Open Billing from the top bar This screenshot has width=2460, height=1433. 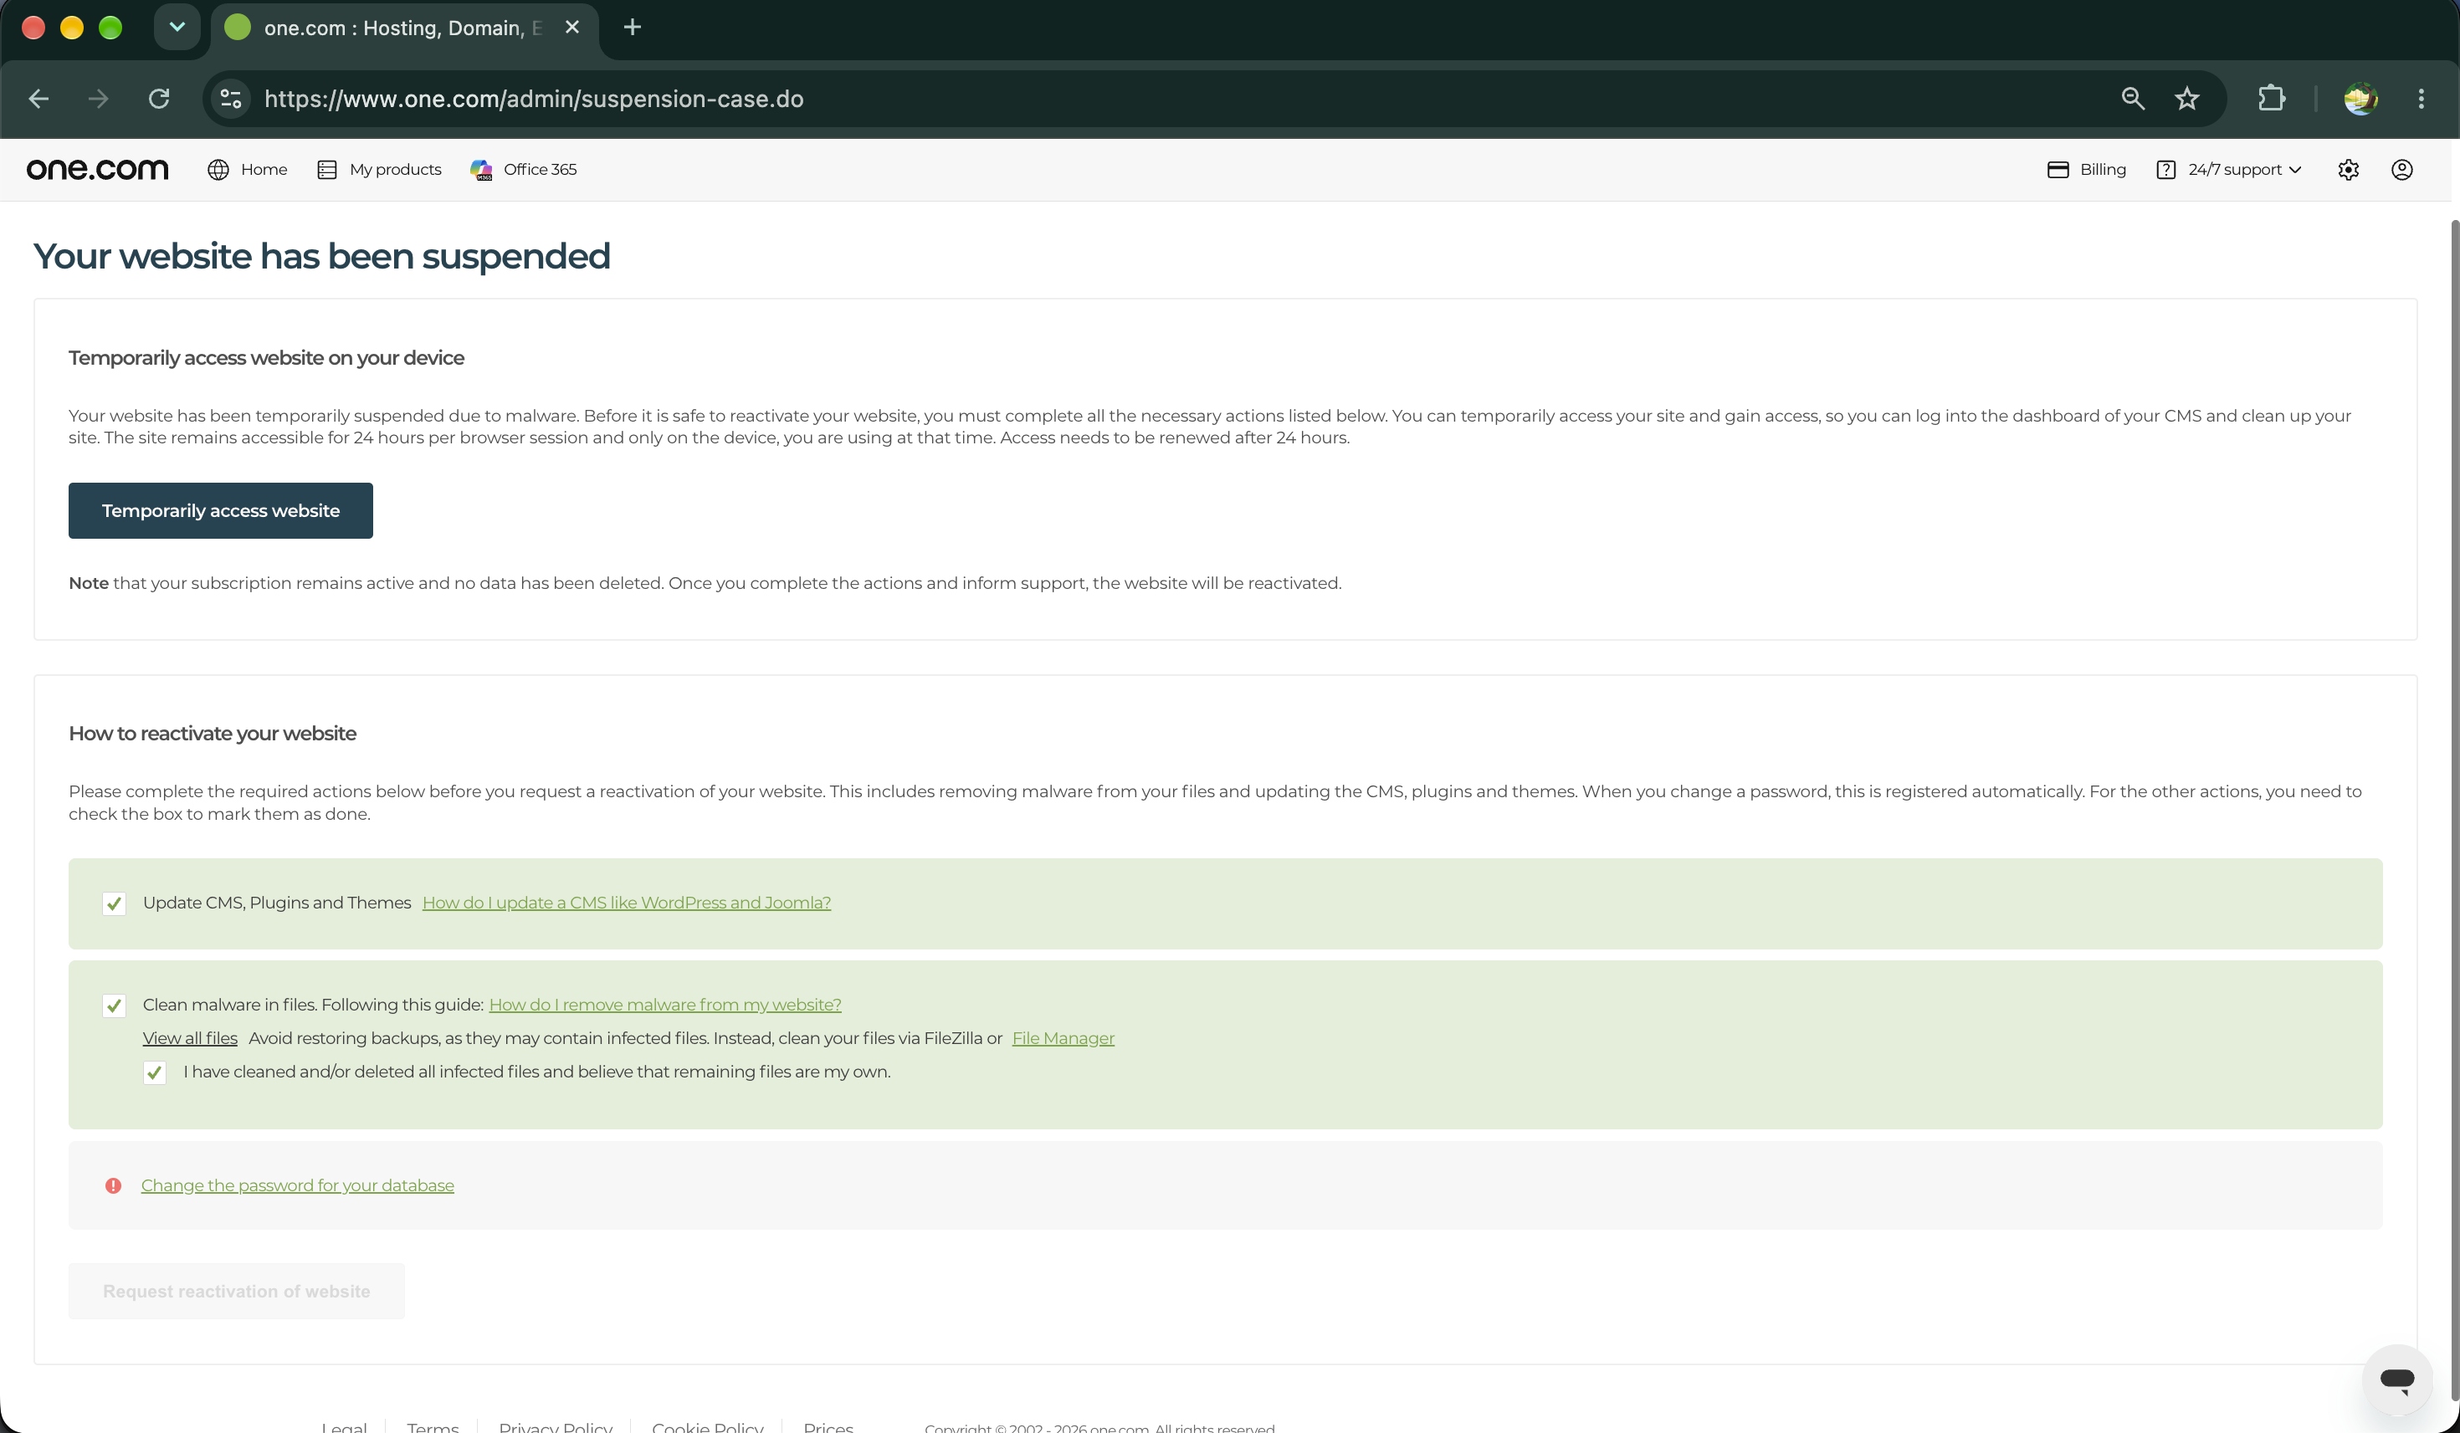pyautogui.click(x=2086, y=170)
